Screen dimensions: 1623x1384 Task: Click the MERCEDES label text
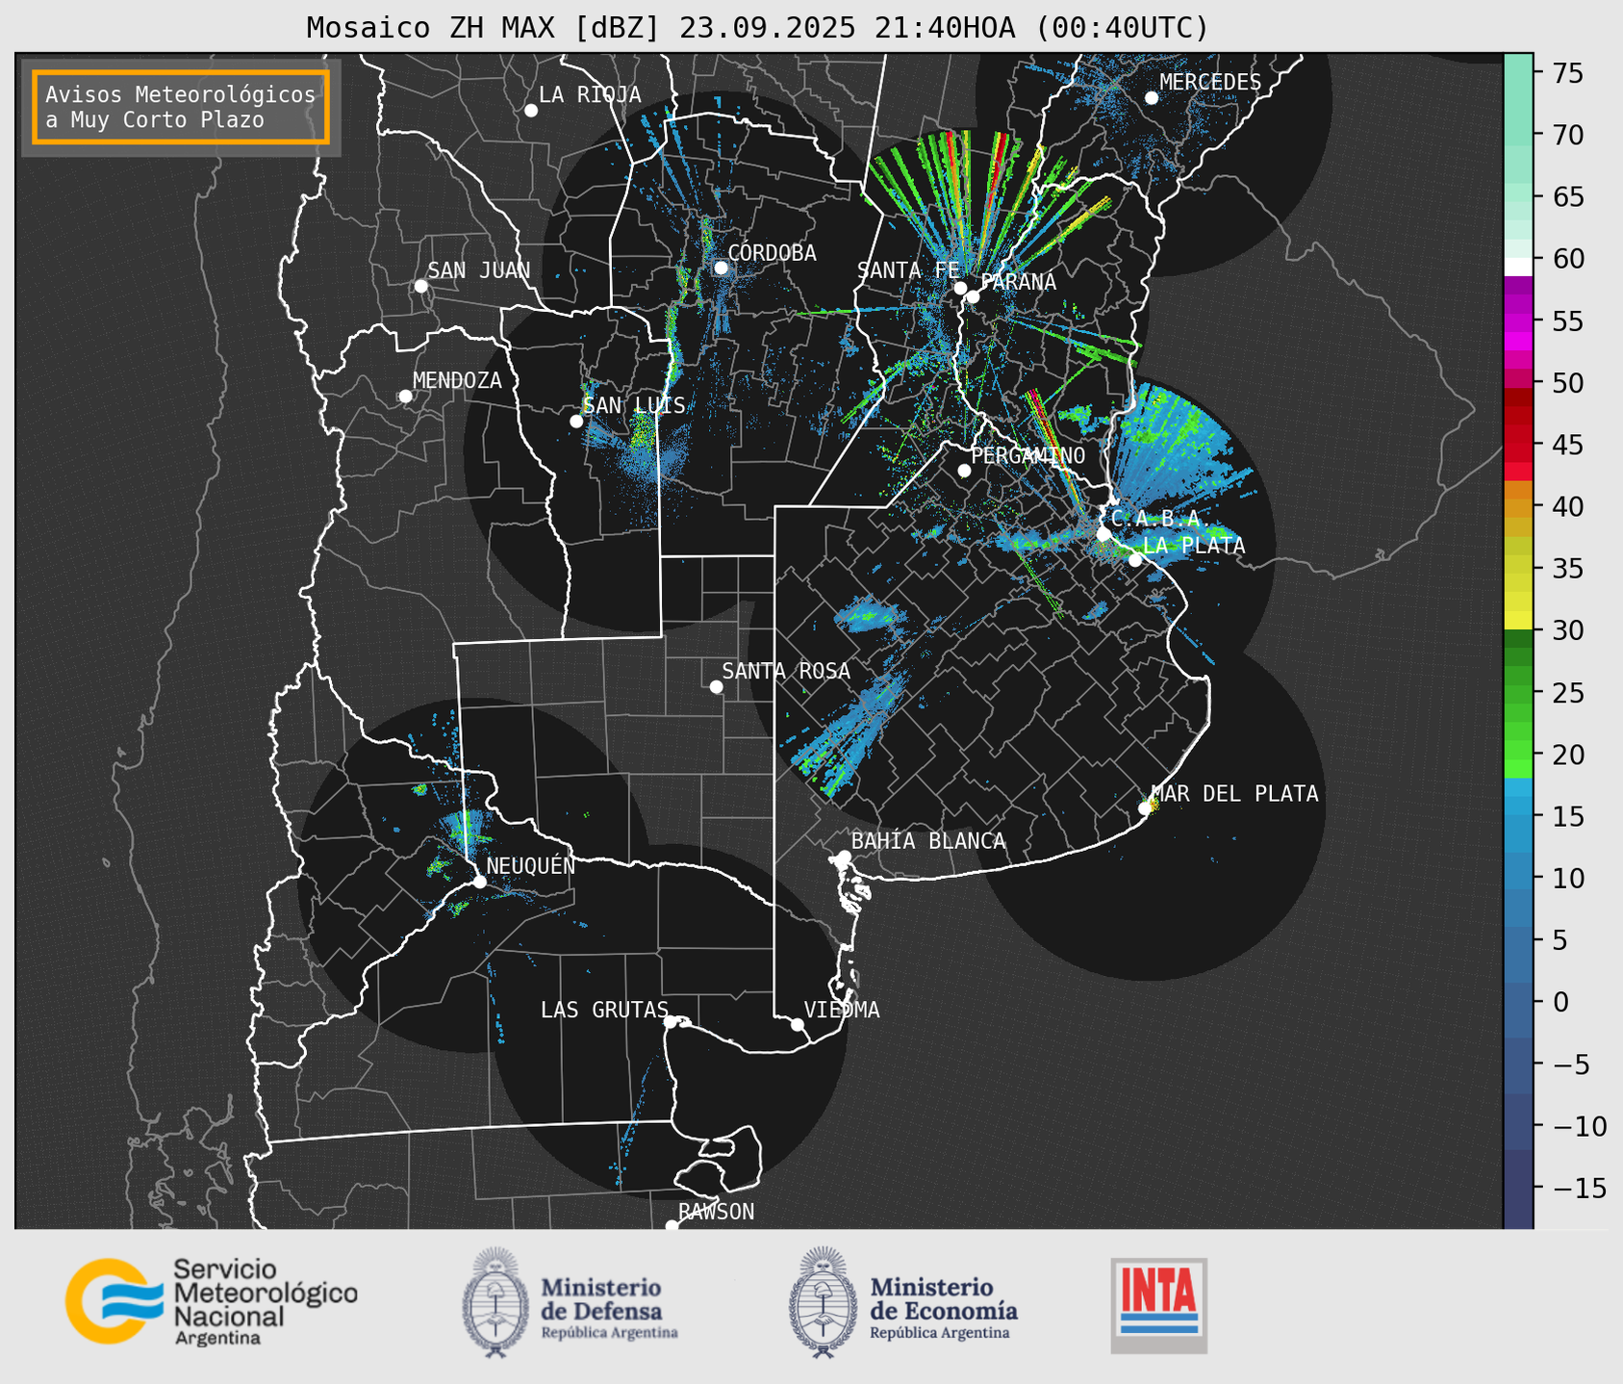1210,83
